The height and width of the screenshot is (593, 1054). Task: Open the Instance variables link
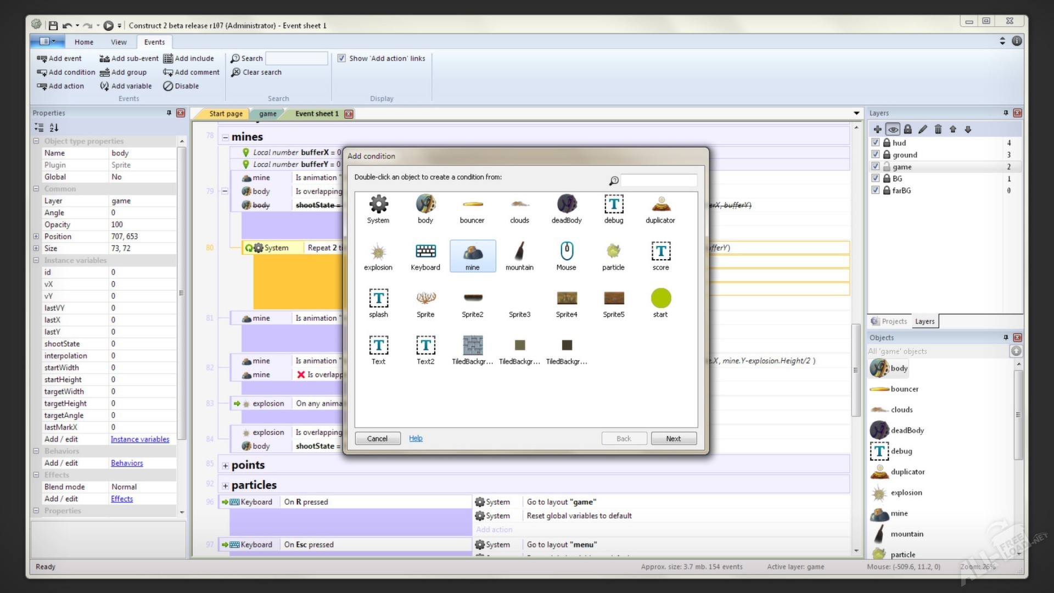pyautogui.click(x=140, y=439)
